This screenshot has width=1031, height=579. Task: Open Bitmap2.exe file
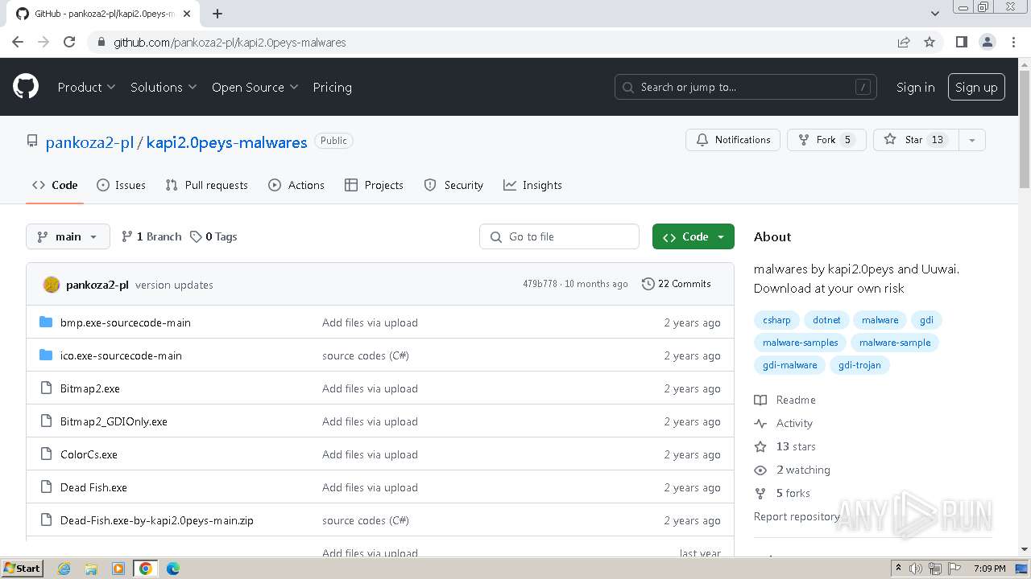point(90,388)
